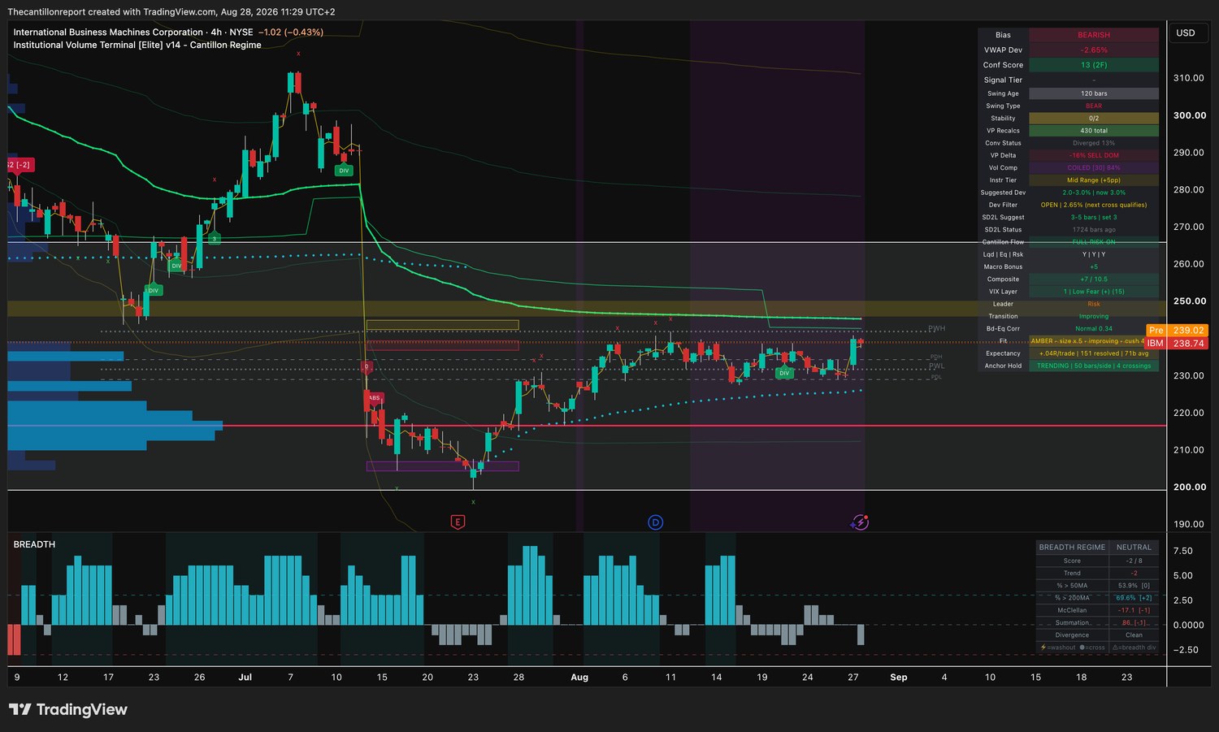Click the red IBM price tag
The height and width of the screenshot is (732, 1219).
tap(1177, 344)
